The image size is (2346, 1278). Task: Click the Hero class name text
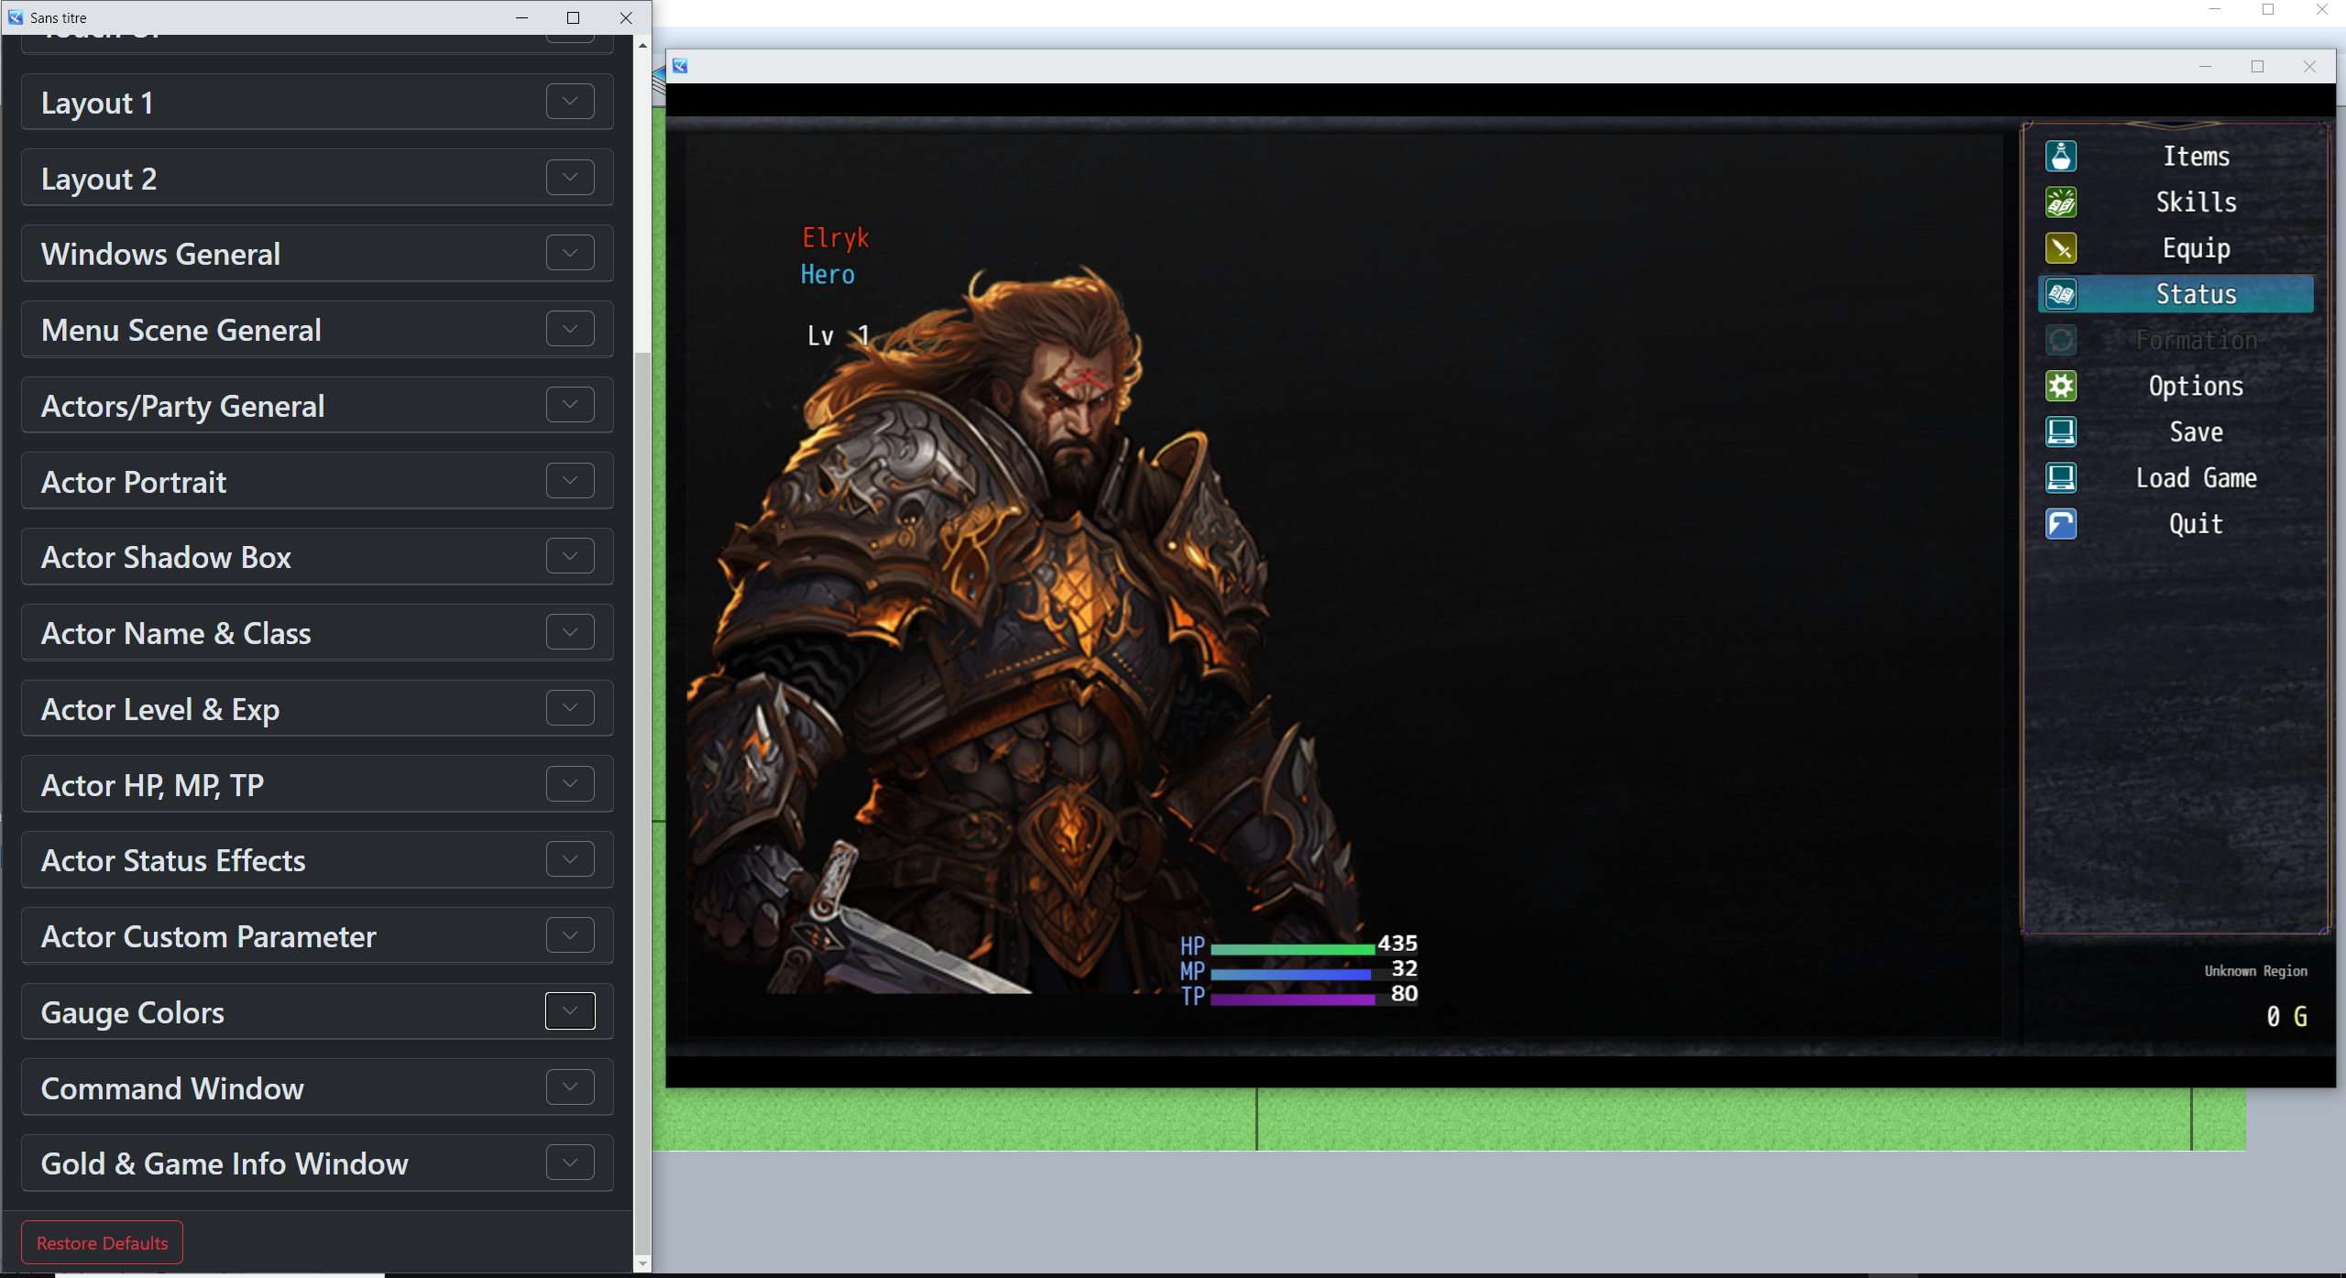click(x=828, y=275)
